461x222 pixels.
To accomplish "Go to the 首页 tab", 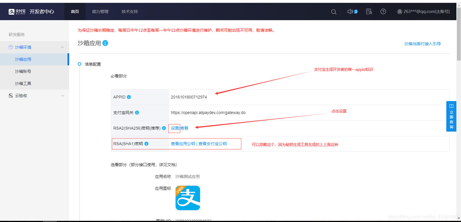I will coord(75,12).
